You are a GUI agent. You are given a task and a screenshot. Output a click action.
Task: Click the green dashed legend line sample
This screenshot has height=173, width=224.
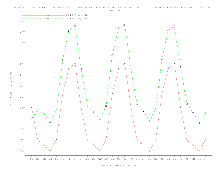tap(44, 18)
